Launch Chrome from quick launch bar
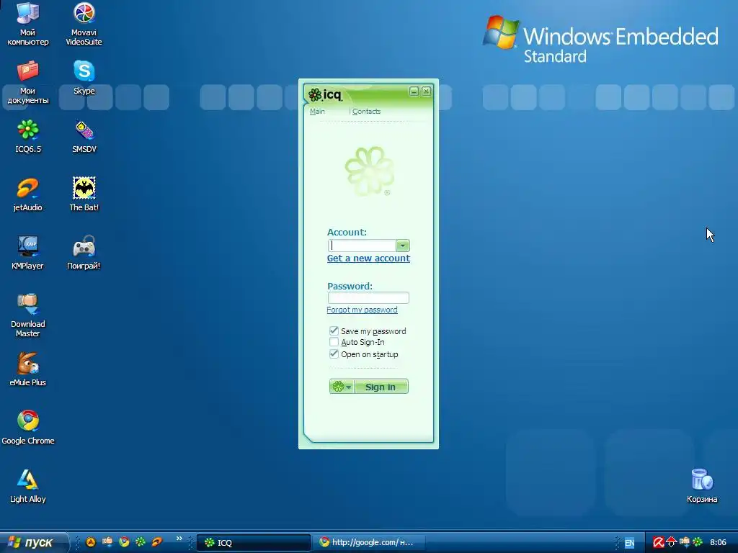This screenshot has height=553, width=738. click(124, 542)
